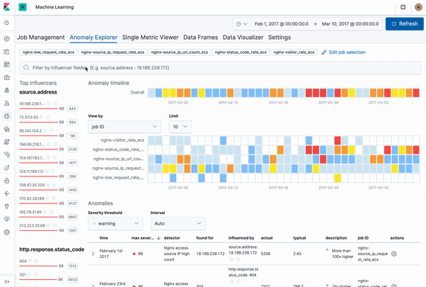Open the Interval Auto dropdown
This screenshot has width=426, height=287.
(178, 223)
